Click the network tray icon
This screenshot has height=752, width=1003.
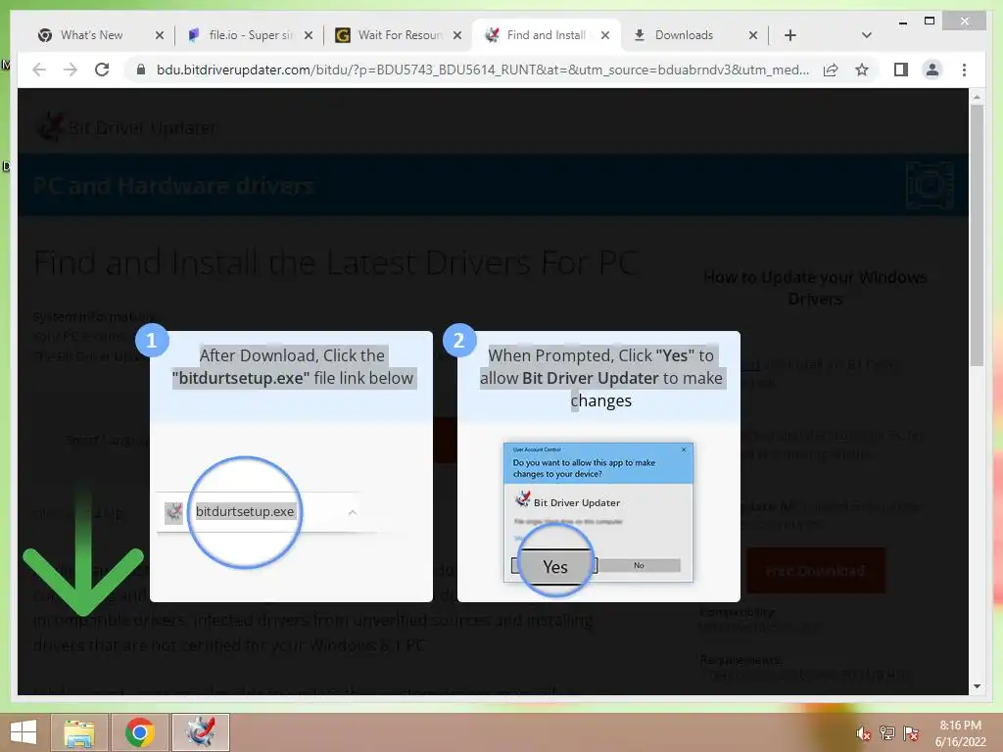tap(887, 733)
